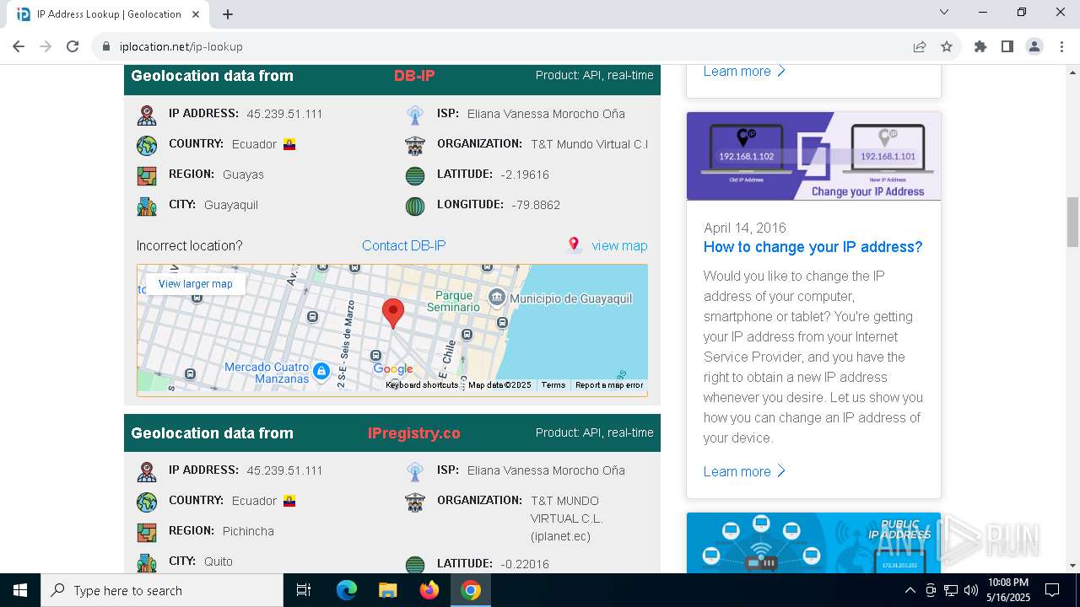Open the tab search chevron

point(944,12)
